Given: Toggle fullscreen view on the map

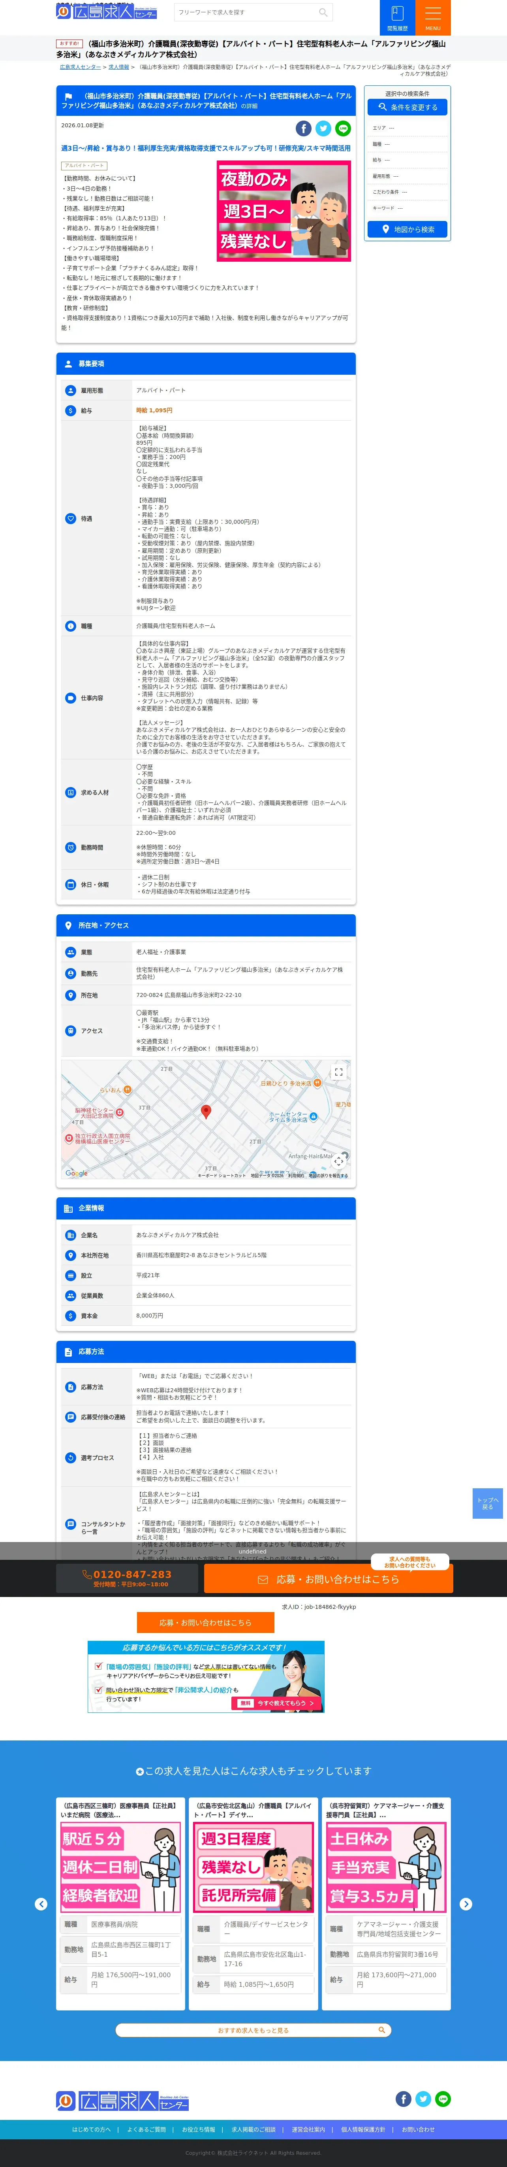Looking at the screenshot, I should point(338,1072).
